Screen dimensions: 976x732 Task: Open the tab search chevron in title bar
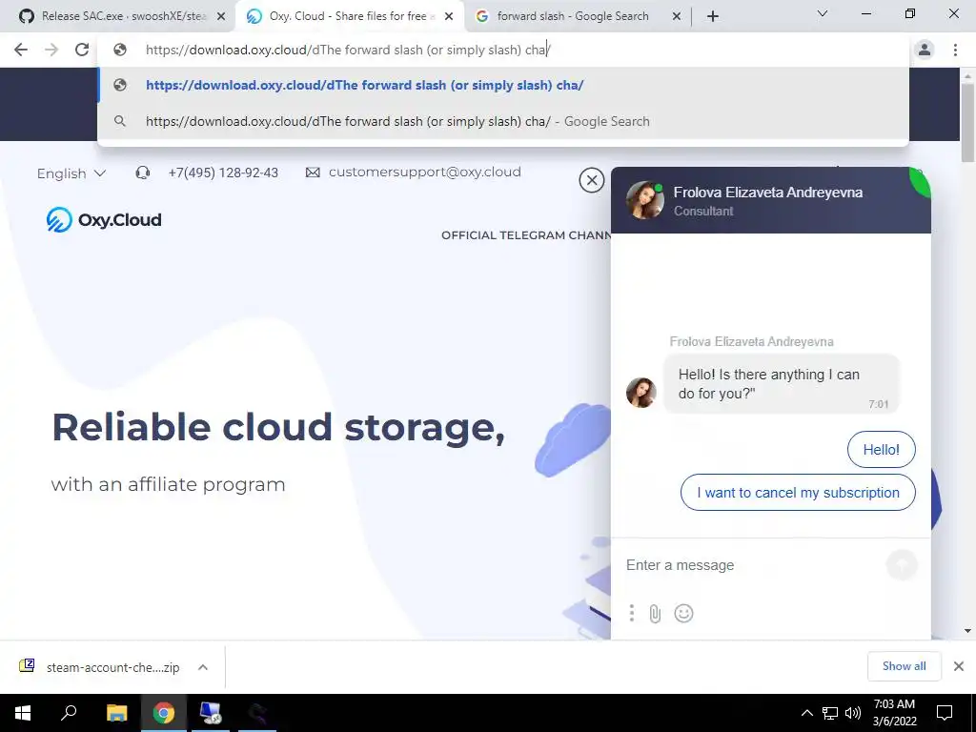click(x=823, y=13)
